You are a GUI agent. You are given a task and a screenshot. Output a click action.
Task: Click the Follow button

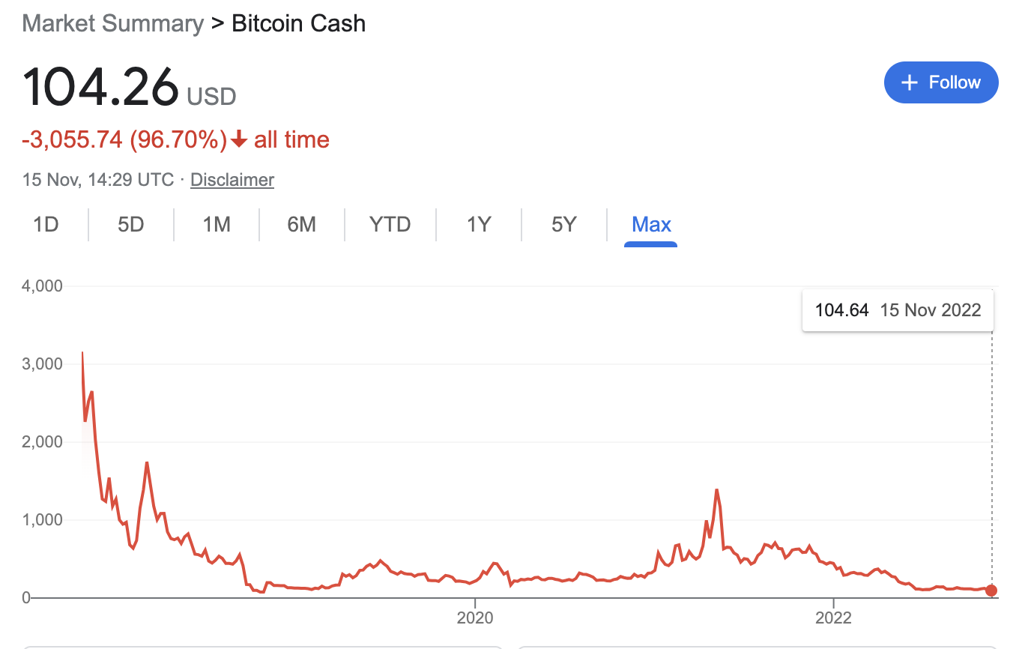point(941,82)
